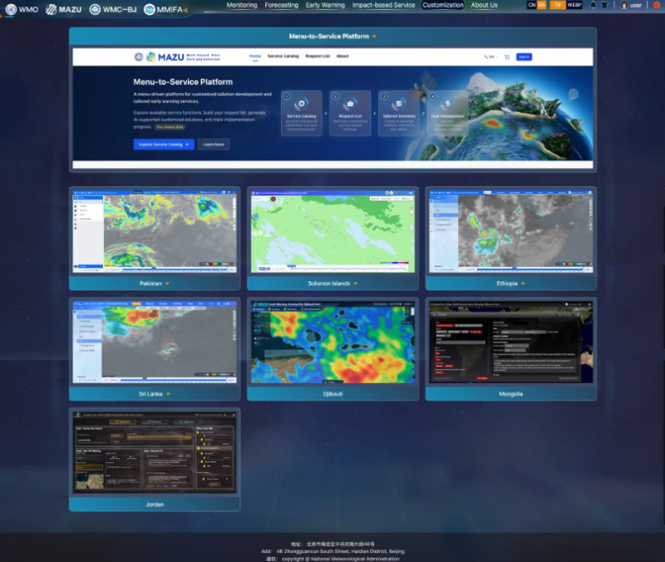Select TIF image format

point(558,5)
